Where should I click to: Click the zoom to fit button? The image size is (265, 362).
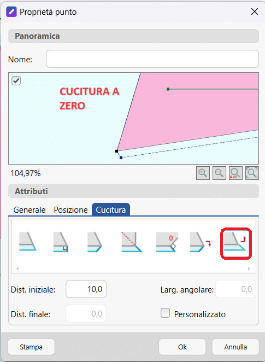pyautogui.click(x=252, y=173)
